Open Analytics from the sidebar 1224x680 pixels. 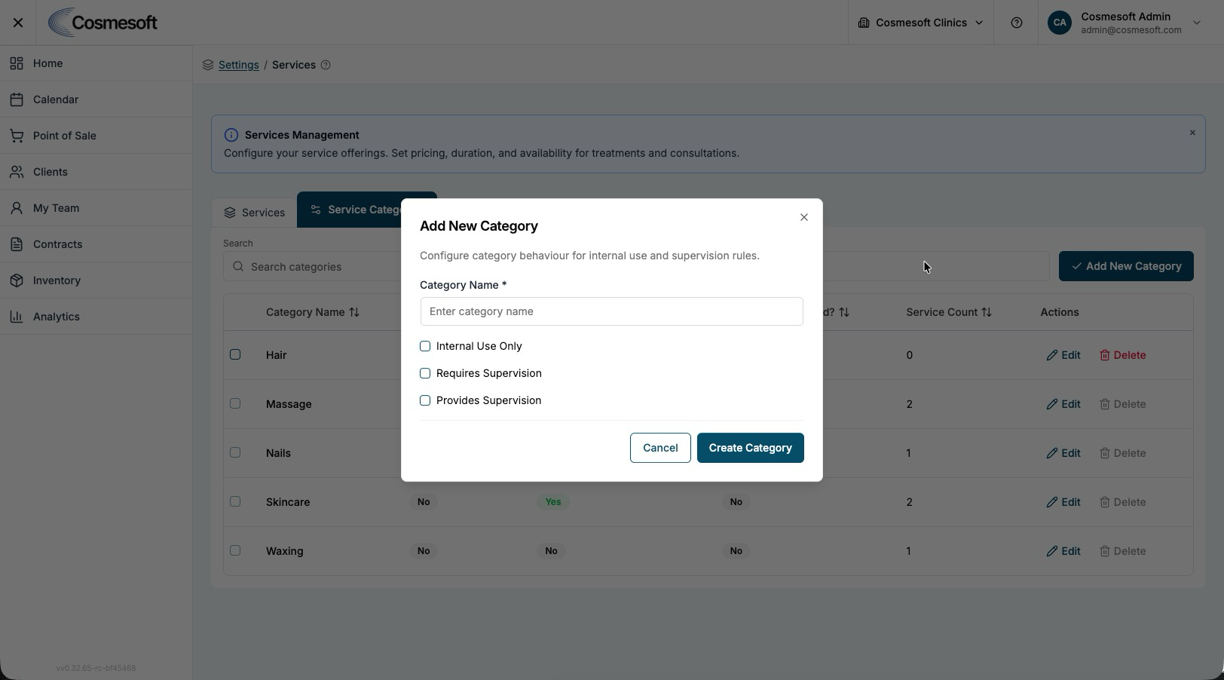pos(96,317)
